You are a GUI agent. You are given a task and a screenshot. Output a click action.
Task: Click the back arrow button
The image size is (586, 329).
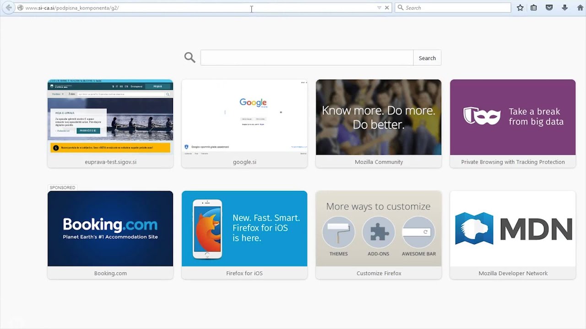[x=9, y=8]
